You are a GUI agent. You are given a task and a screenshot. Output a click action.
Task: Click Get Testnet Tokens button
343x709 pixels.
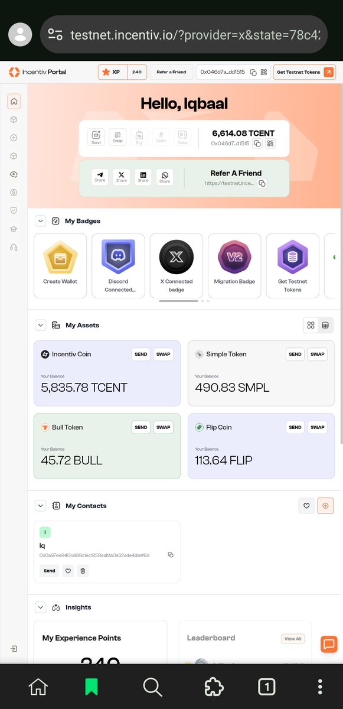point(305,72)
